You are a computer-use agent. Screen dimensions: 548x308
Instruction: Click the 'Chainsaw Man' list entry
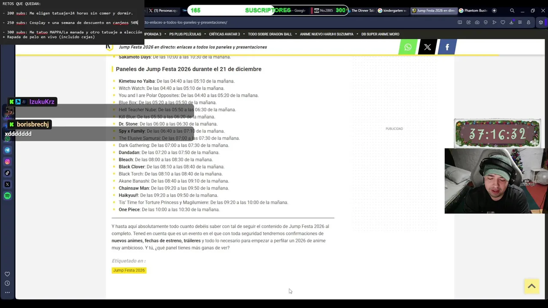(x=174, y=188)
